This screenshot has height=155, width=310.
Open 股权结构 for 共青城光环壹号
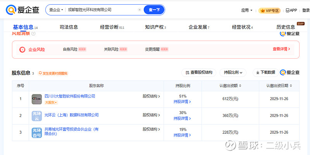(151, 129)
